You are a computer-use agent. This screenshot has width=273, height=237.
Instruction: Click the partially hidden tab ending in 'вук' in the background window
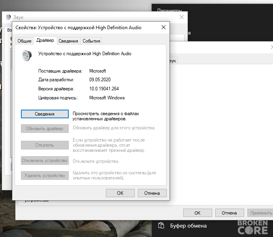pyautogui.click(x=173, y=61)
